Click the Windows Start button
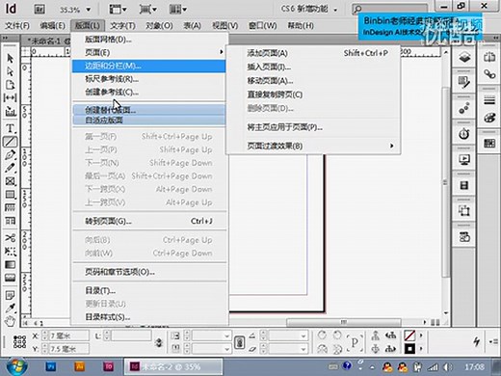The height and width of the screenshot is (376, 501). tap(16, 366)
